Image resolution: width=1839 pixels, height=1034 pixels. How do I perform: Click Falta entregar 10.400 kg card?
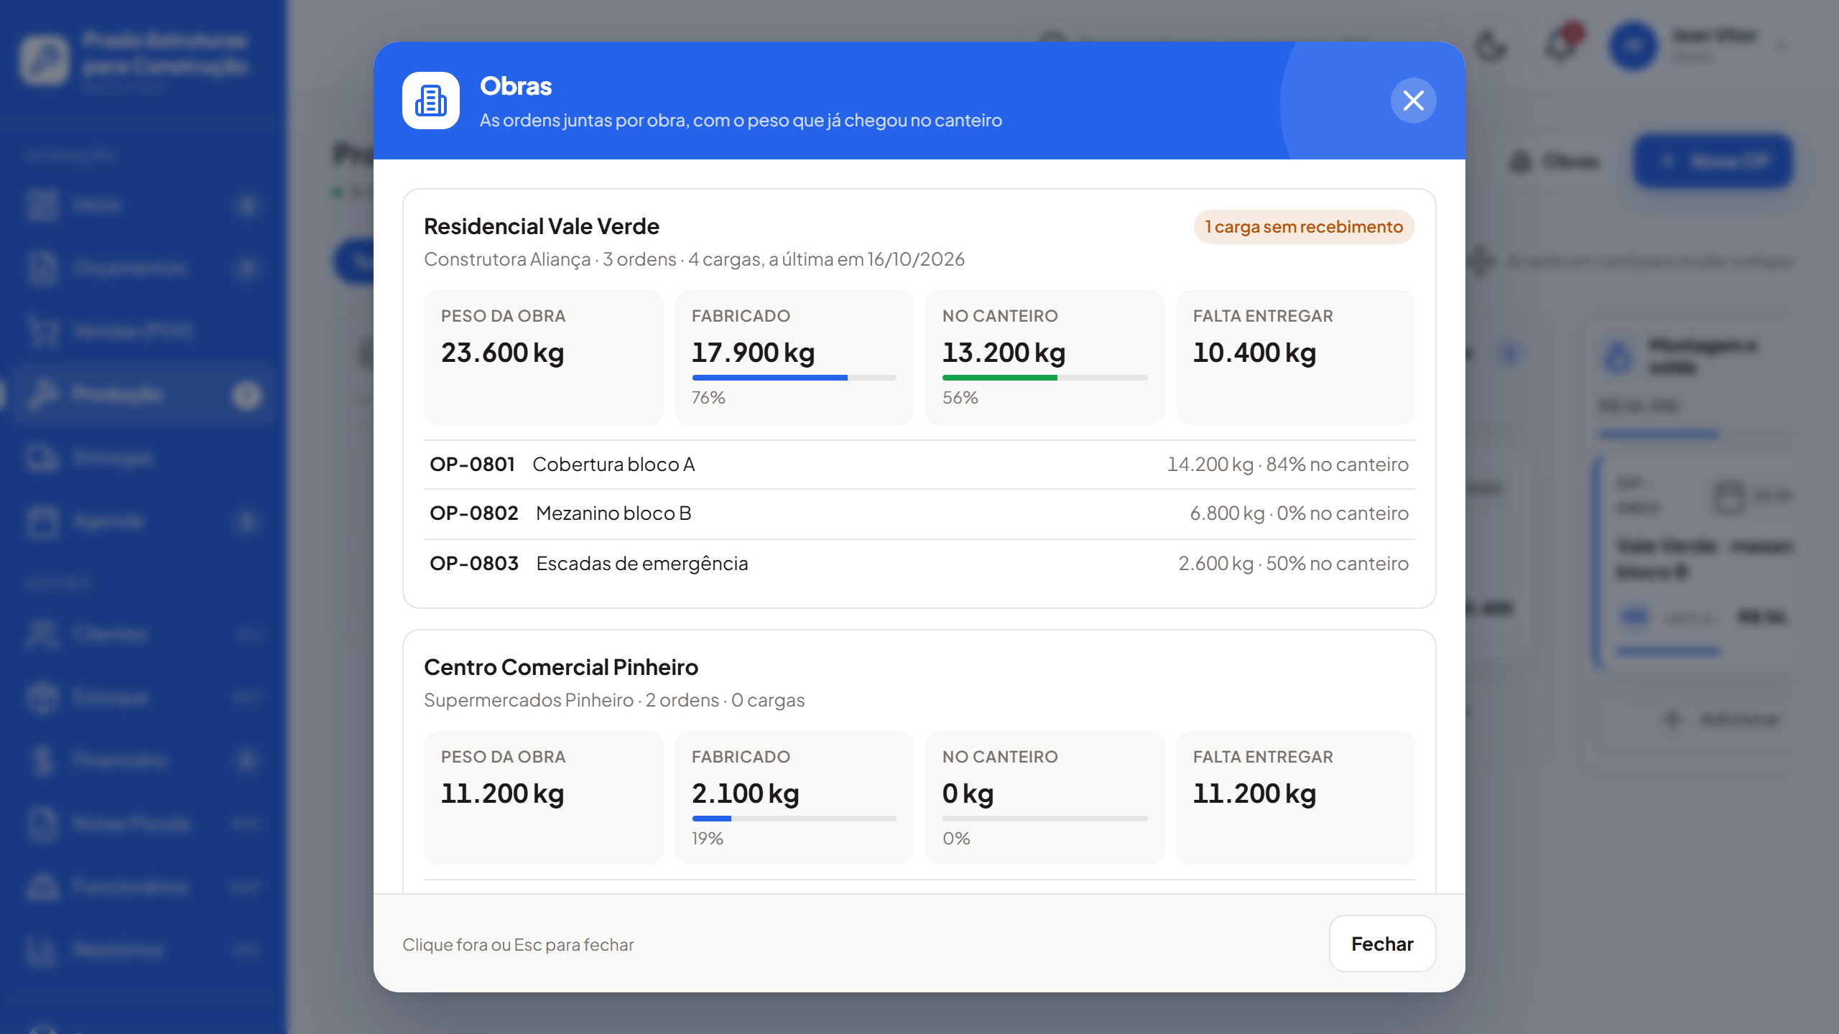[x=1295, y=357]
